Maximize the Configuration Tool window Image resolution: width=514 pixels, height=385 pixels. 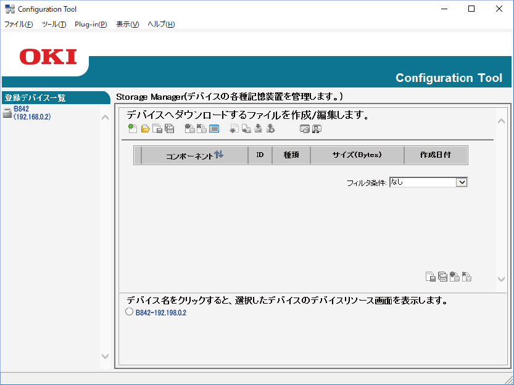471,9
